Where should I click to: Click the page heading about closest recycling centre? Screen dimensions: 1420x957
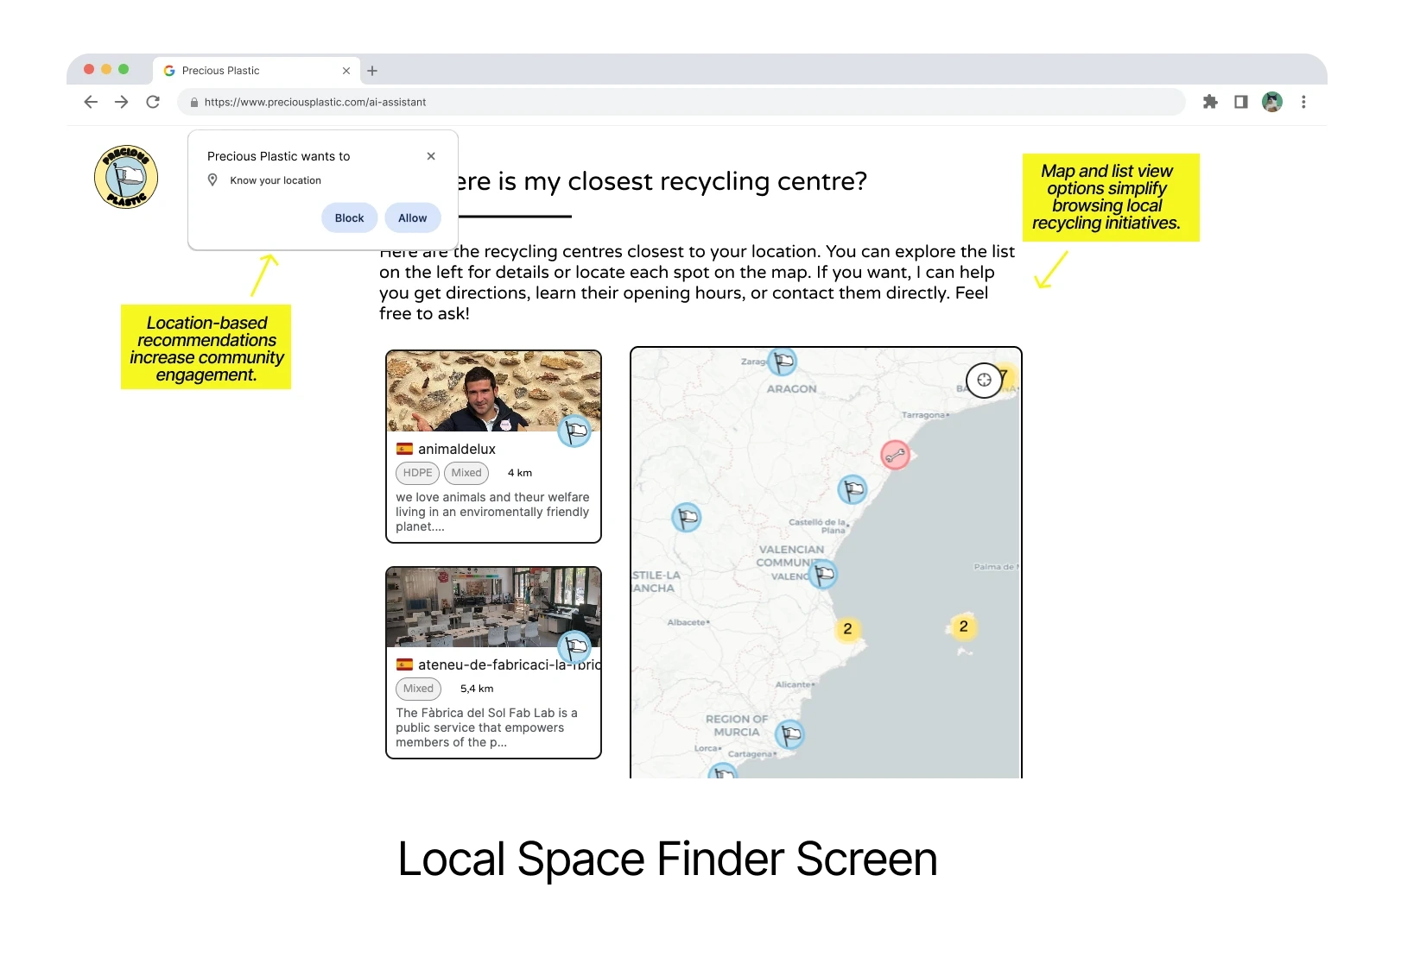point(662,181)
